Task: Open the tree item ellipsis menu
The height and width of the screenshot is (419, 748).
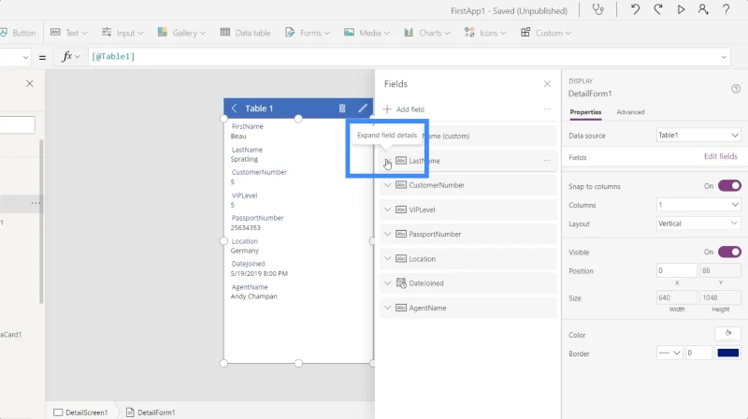Action: [x=36, y=203]
